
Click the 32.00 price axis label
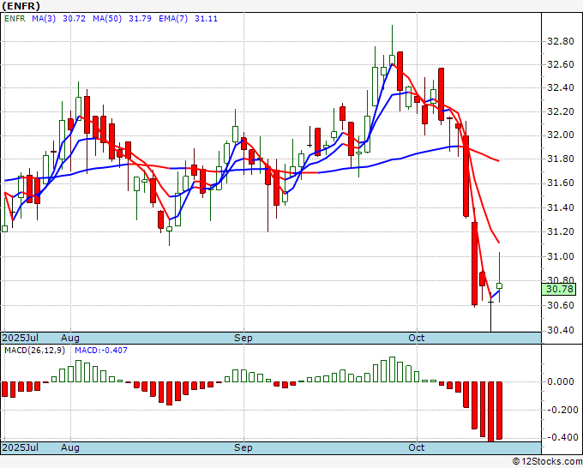(x=561, y=135)
